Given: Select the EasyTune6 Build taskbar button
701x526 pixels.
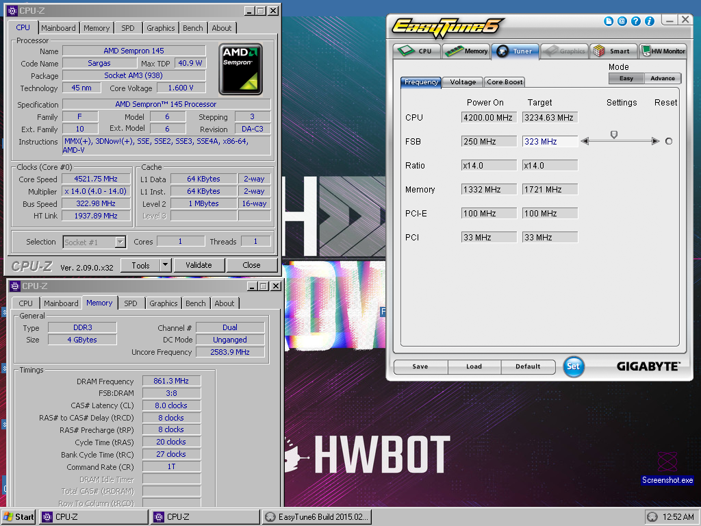Looking at the screenshot, I should pyautogui.click(x=318, y=516).
